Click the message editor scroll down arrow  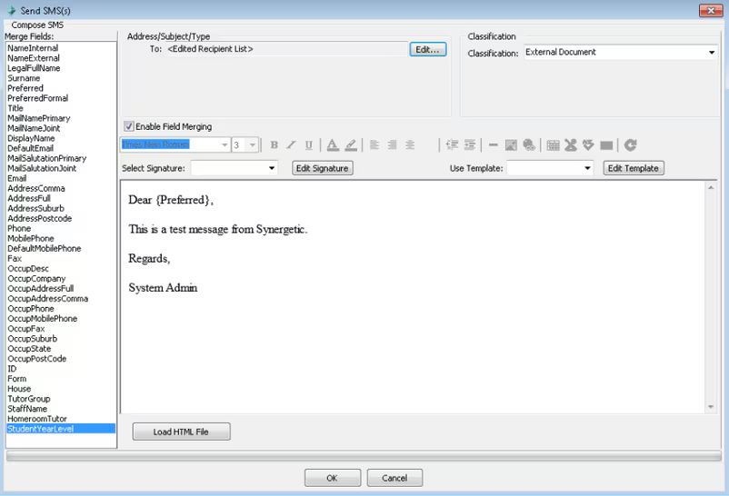click(x=711, y=407)
